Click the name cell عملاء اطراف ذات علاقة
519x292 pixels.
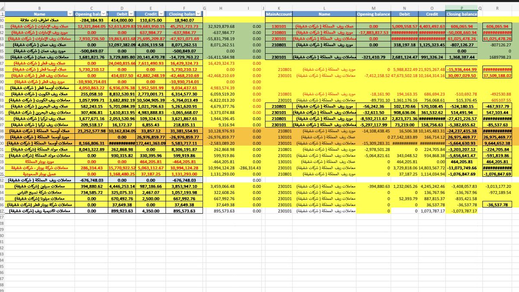pyautogui.click(x=40, y=20)
